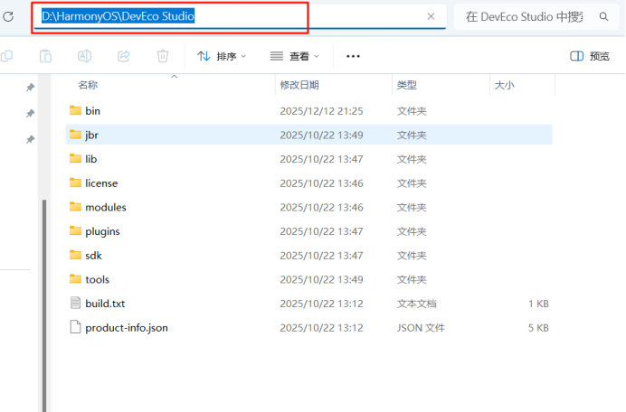
Task: Click the JSON 文件 type cell
Action: point(421,328)
